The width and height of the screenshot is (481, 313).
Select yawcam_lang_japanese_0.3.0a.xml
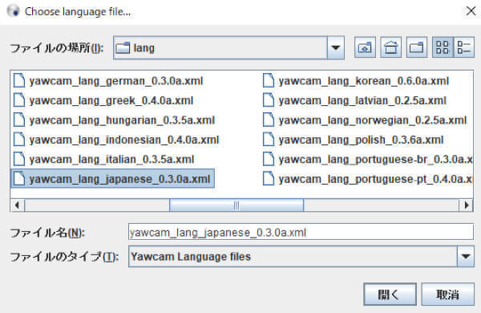pos(112,179)
